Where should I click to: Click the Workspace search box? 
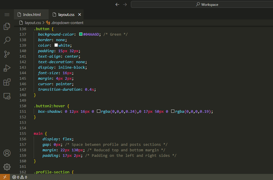(202, 5)
